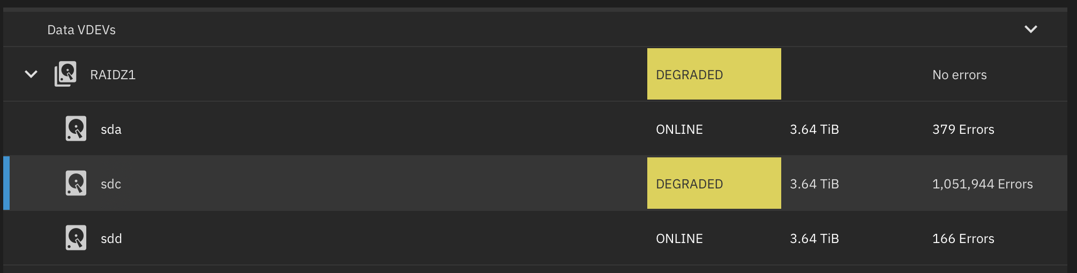Click the sdc disk icon
1077x273 pixels.
[x=76, y=184]
